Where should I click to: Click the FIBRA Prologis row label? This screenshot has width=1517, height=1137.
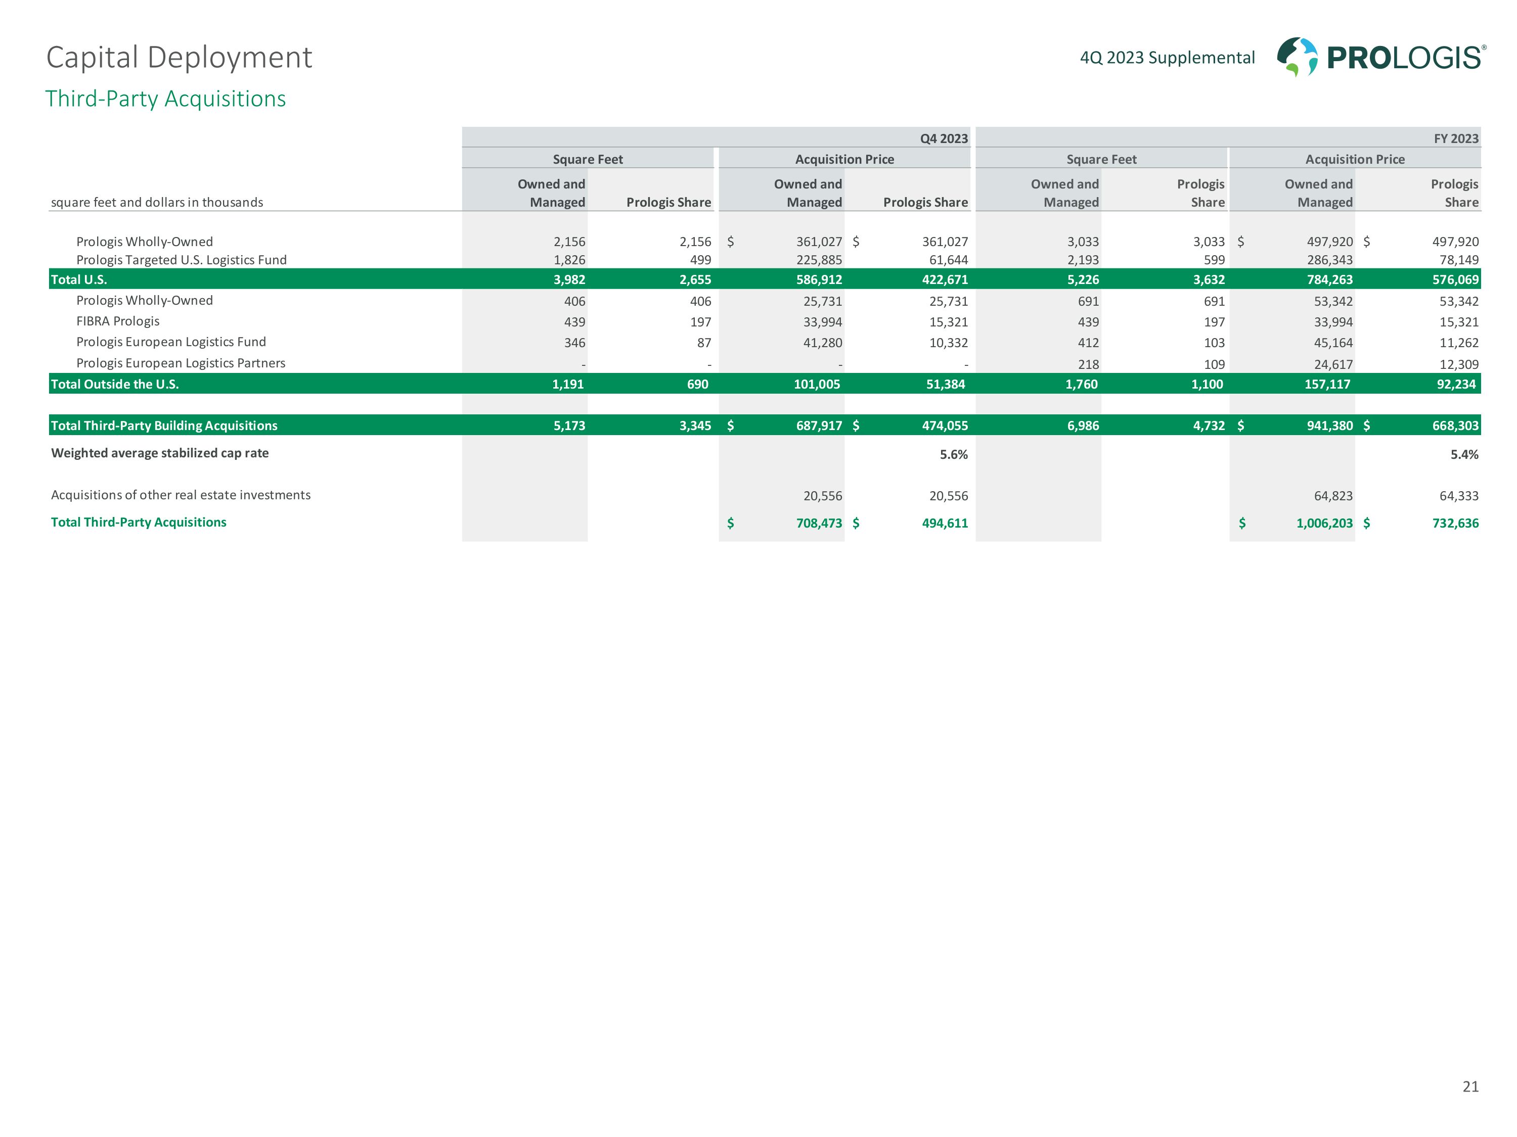[x=117, y=321]
